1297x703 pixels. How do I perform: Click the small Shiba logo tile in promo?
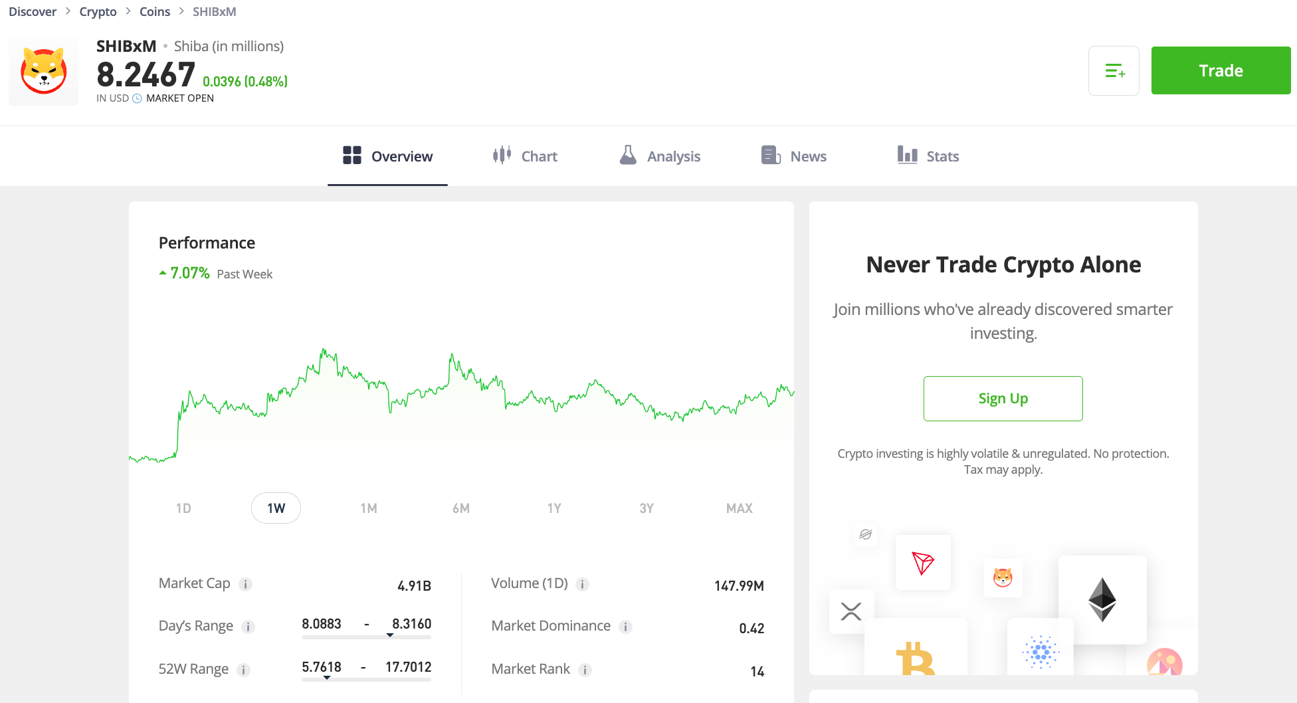click(x=1003, y=577)
